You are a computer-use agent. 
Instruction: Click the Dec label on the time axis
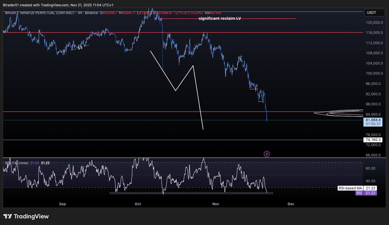tap(291, 204)
